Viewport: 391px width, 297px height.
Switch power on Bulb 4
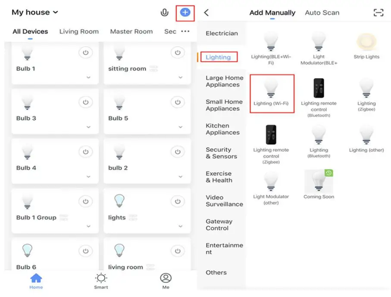point(85,152)
